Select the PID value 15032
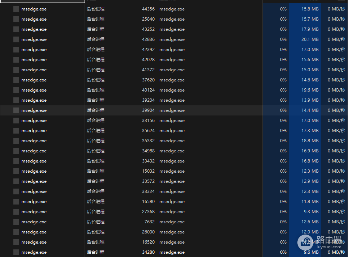Screen dimensions: 348x257 148,171
